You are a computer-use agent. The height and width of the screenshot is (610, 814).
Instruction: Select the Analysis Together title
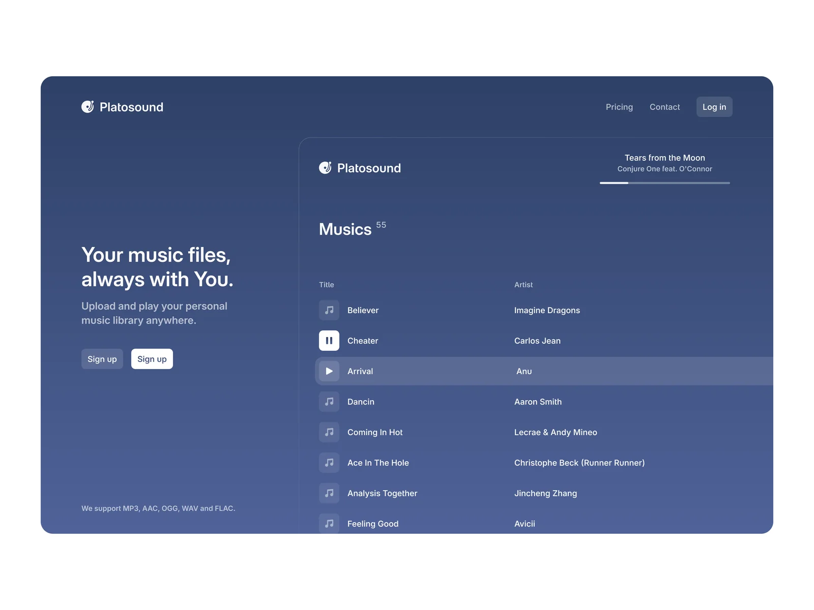point(382,493)
